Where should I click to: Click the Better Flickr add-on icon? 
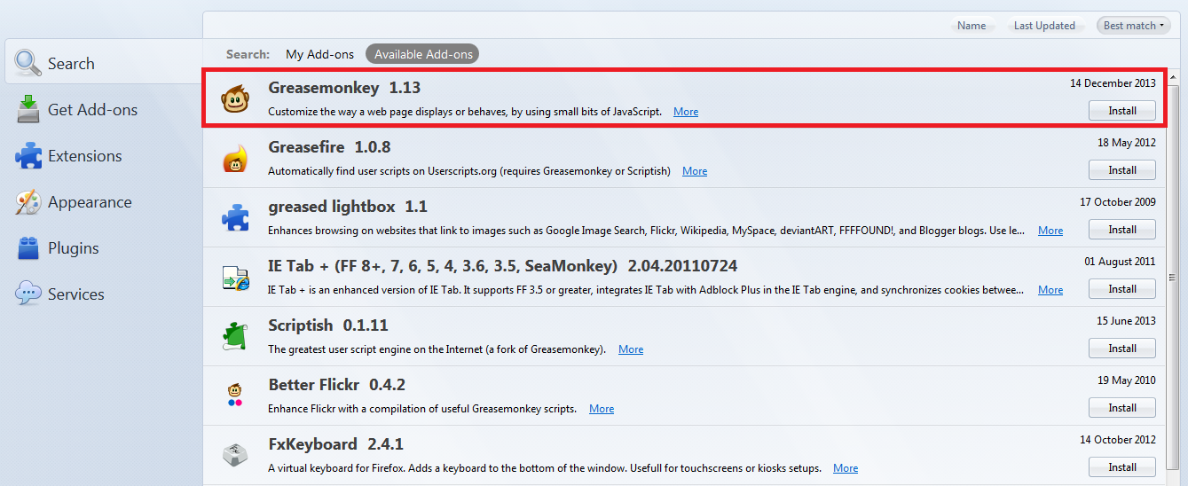tap(235, 396)
